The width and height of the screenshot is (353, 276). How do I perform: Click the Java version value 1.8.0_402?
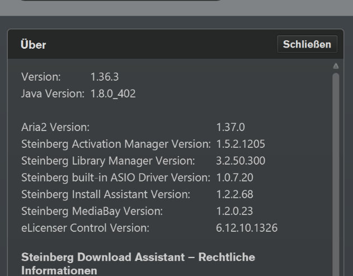point(112,93)
